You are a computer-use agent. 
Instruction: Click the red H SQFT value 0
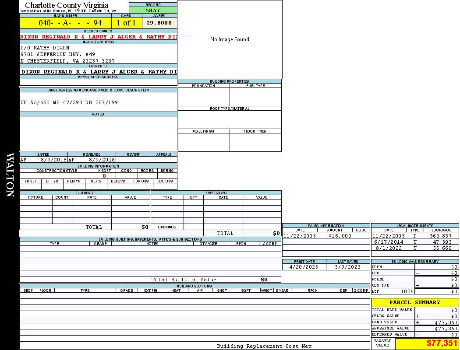coord(104,176)
